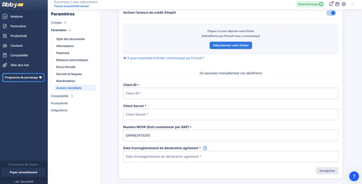Open Style des documents settings
This screenshot has height=184, width=362.
70,39
